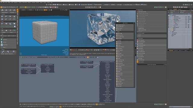193x108 pixels.
Task: Click the first tool icon under the toolbox tabs
Action: pos(2,16)
